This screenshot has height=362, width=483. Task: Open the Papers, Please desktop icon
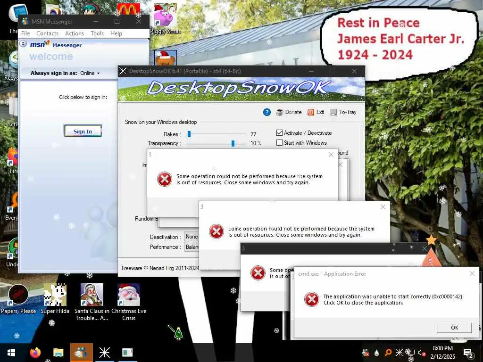(x=18, y=299)
